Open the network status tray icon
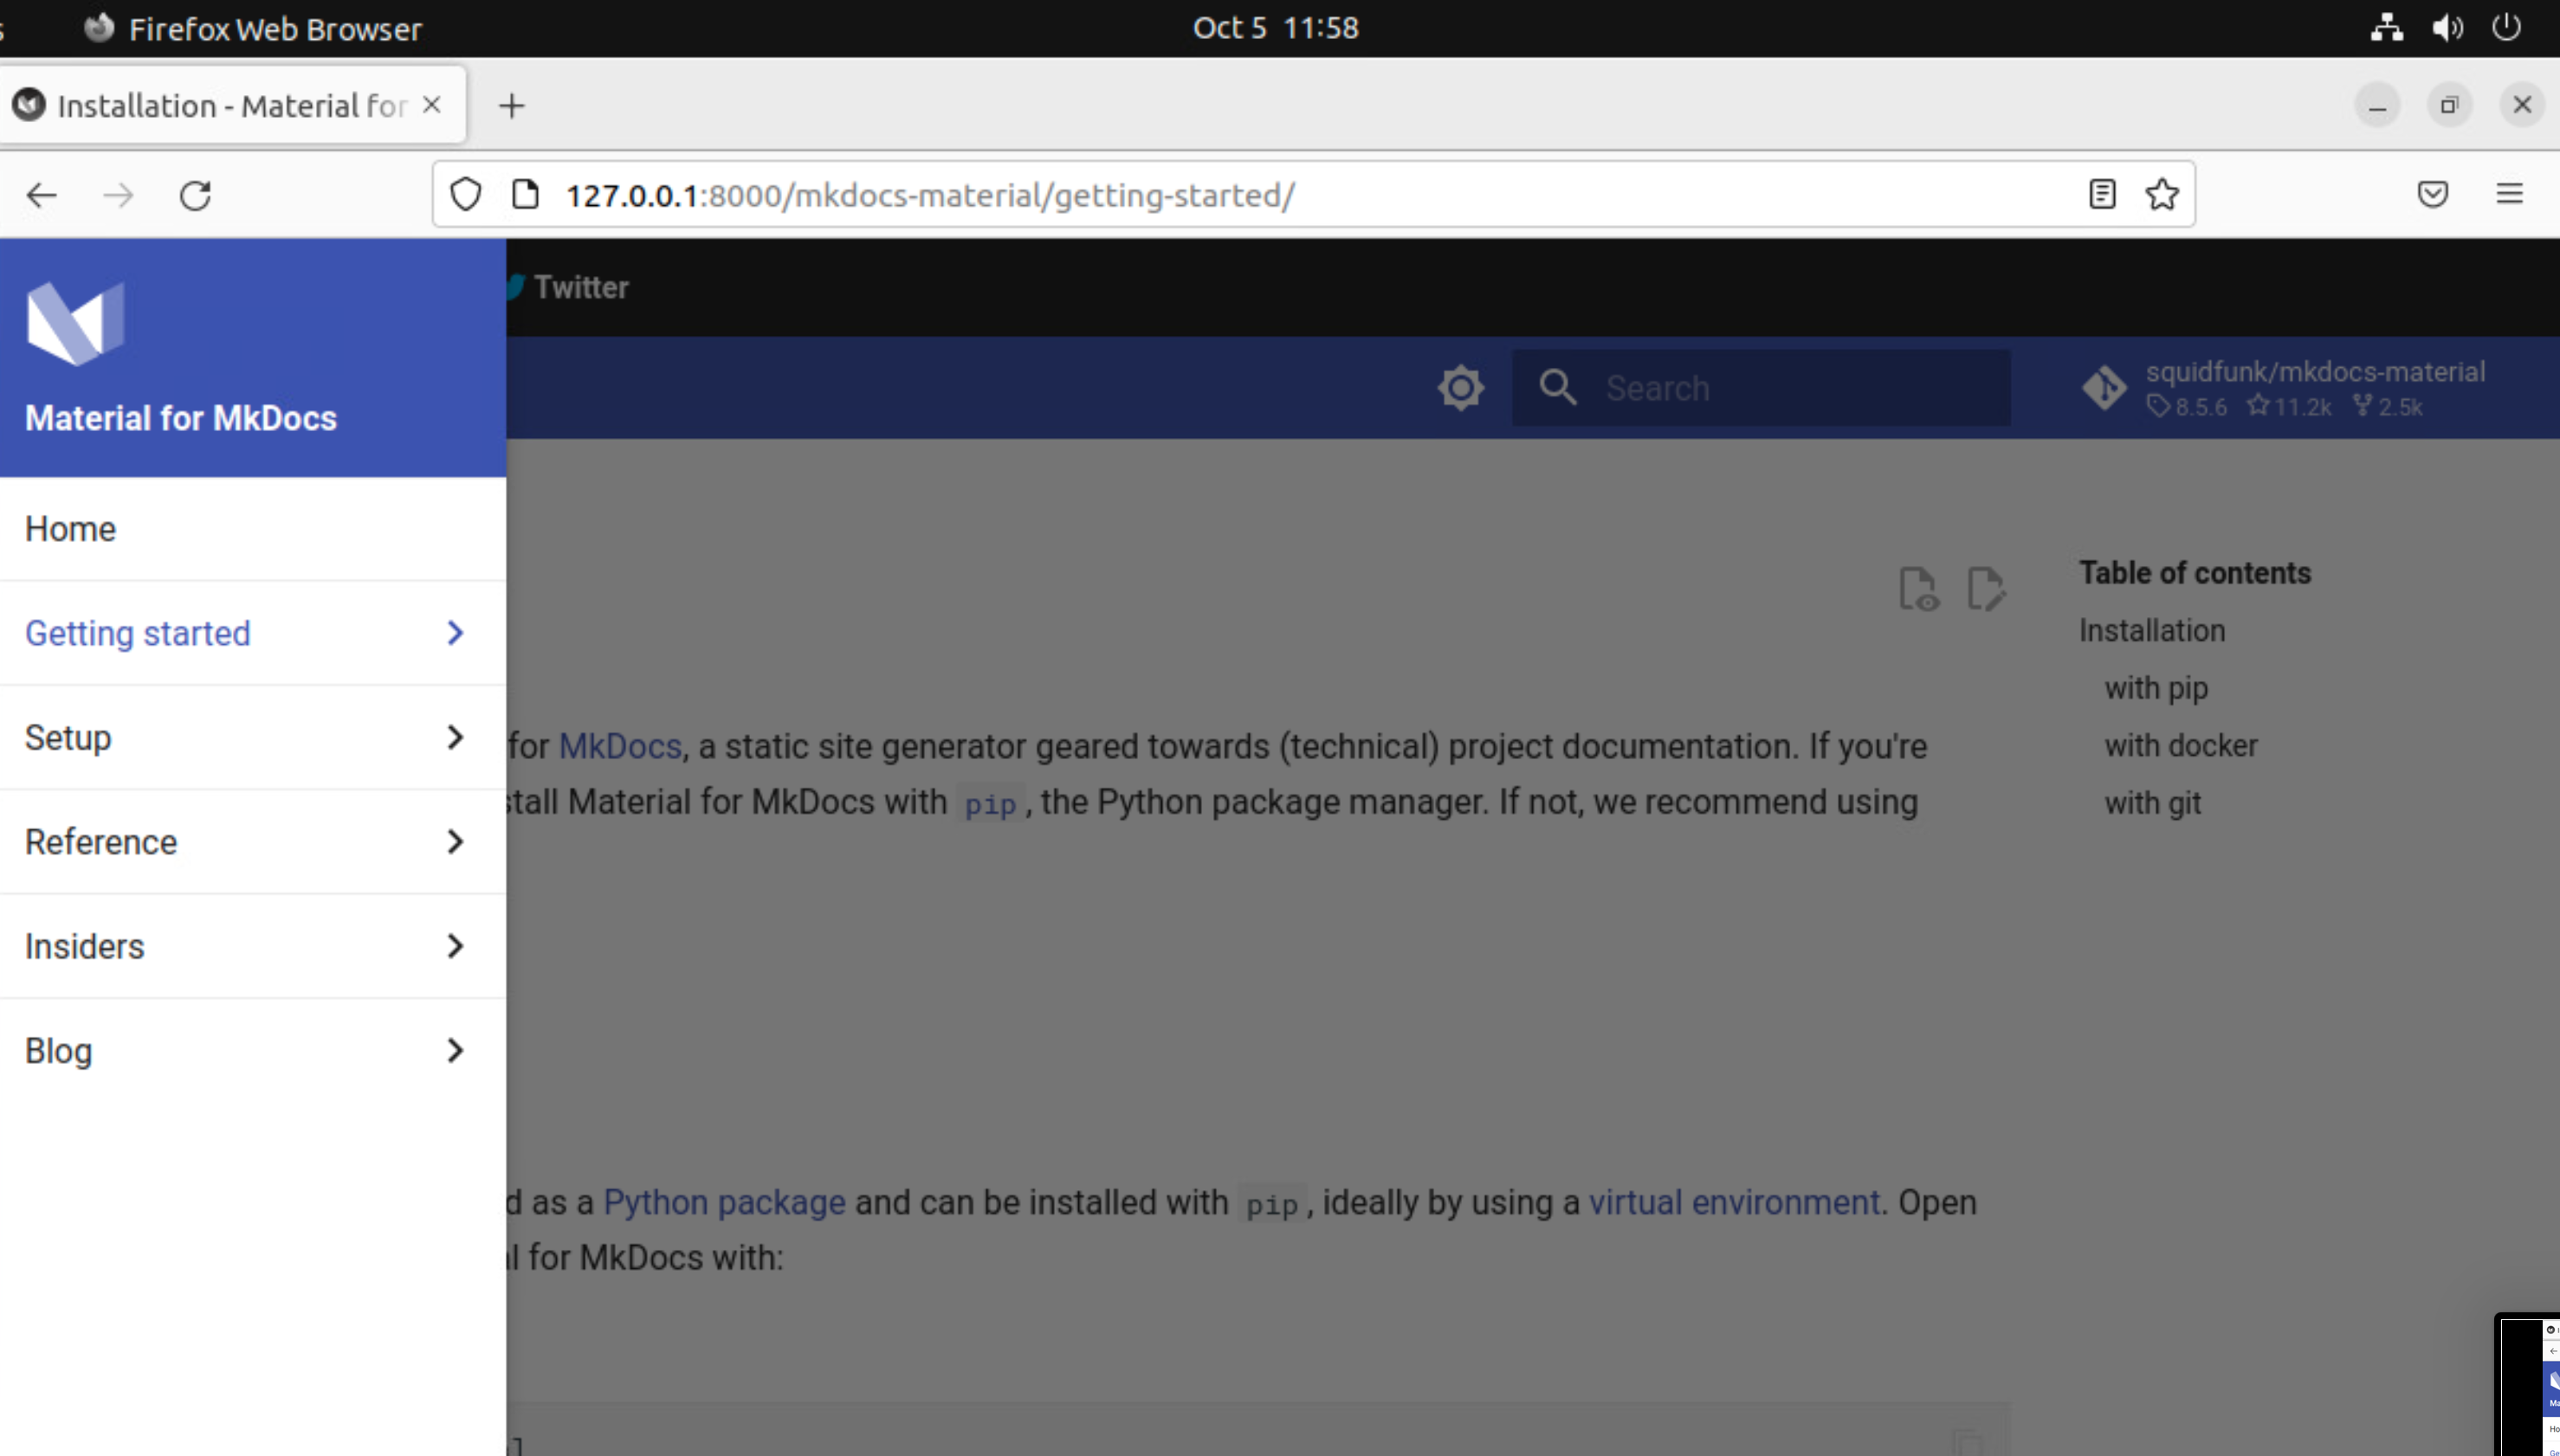Viewport: 2560px width, 1456px height. [x=2387, y=27]
